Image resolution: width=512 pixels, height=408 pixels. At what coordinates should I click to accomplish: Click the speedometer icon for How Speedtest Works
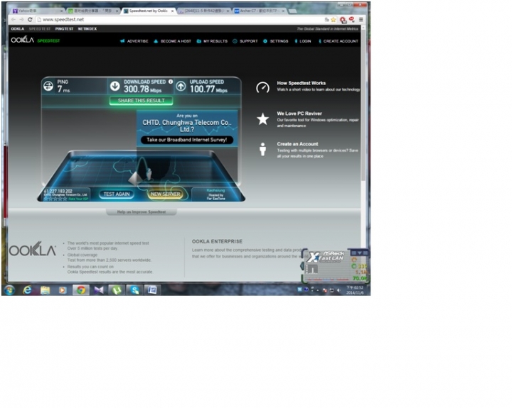(x=262, y=87)
